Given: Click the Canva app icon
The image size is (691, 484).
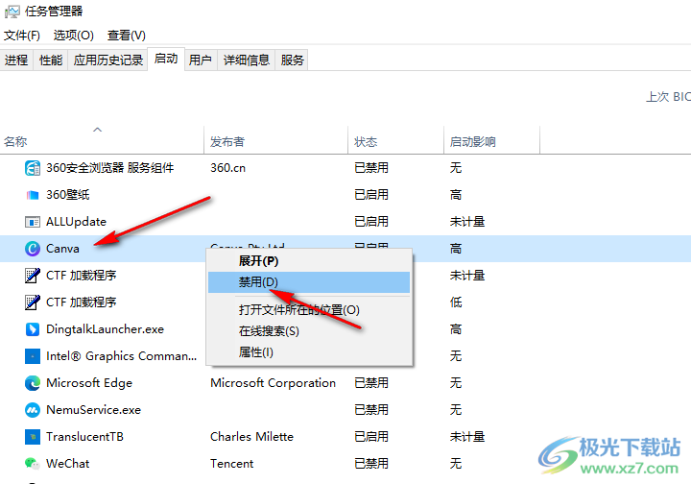Looking at the screenshot, I should tap(33, 249).
